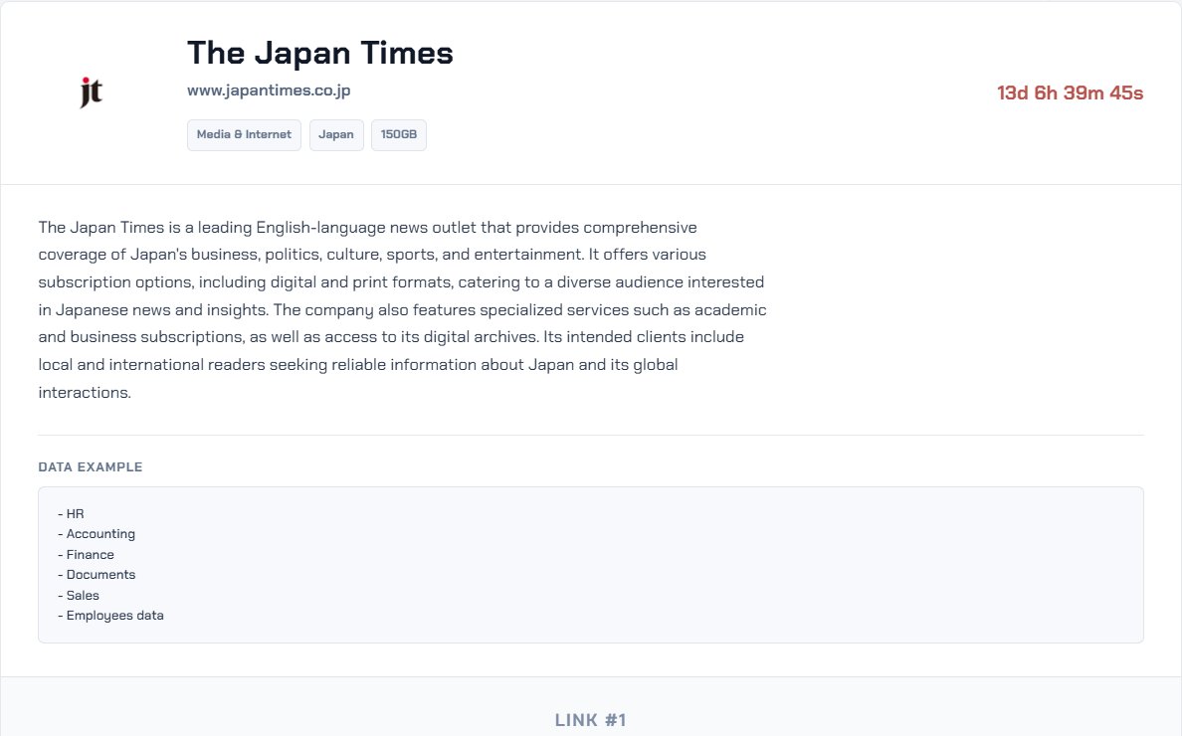Click the '- Finance' list entry

pyautogui.click(x=86, y=554)
